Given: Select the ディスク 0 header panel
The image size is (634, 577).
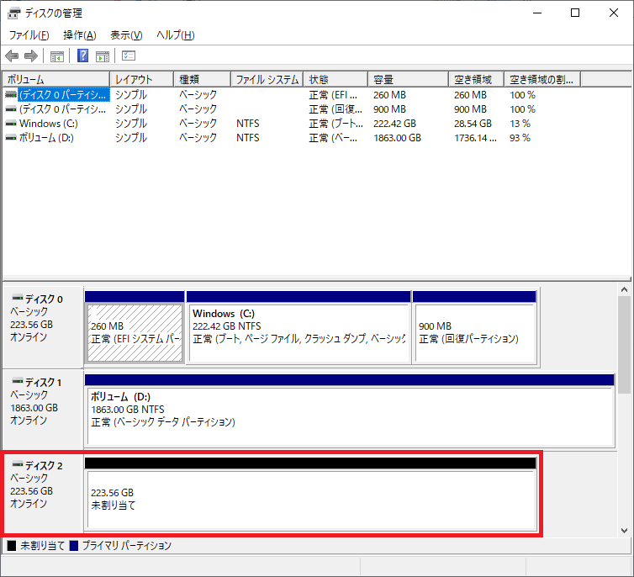Looking at the screenshot, I should coord(43,327).
